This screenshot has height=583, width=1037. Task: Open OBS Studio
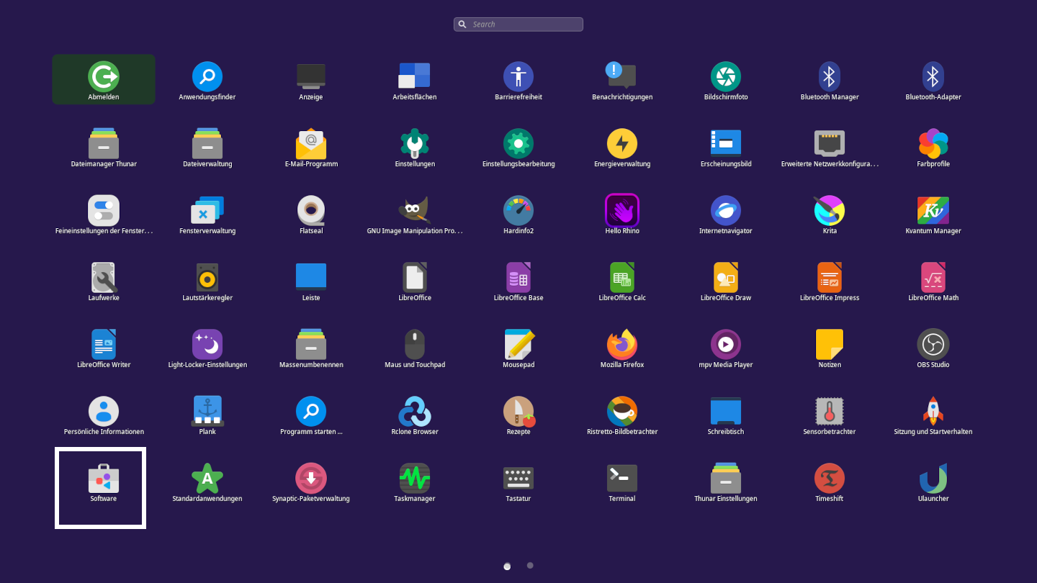pyautogui.click(x=933, y=345)
